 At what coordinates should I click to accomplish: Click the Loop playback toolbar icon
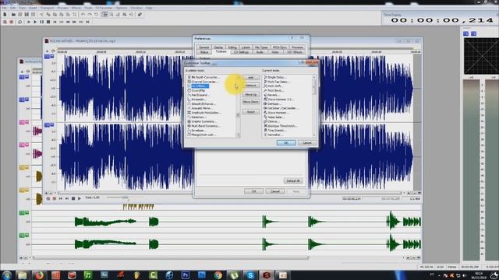coord(19,22)
